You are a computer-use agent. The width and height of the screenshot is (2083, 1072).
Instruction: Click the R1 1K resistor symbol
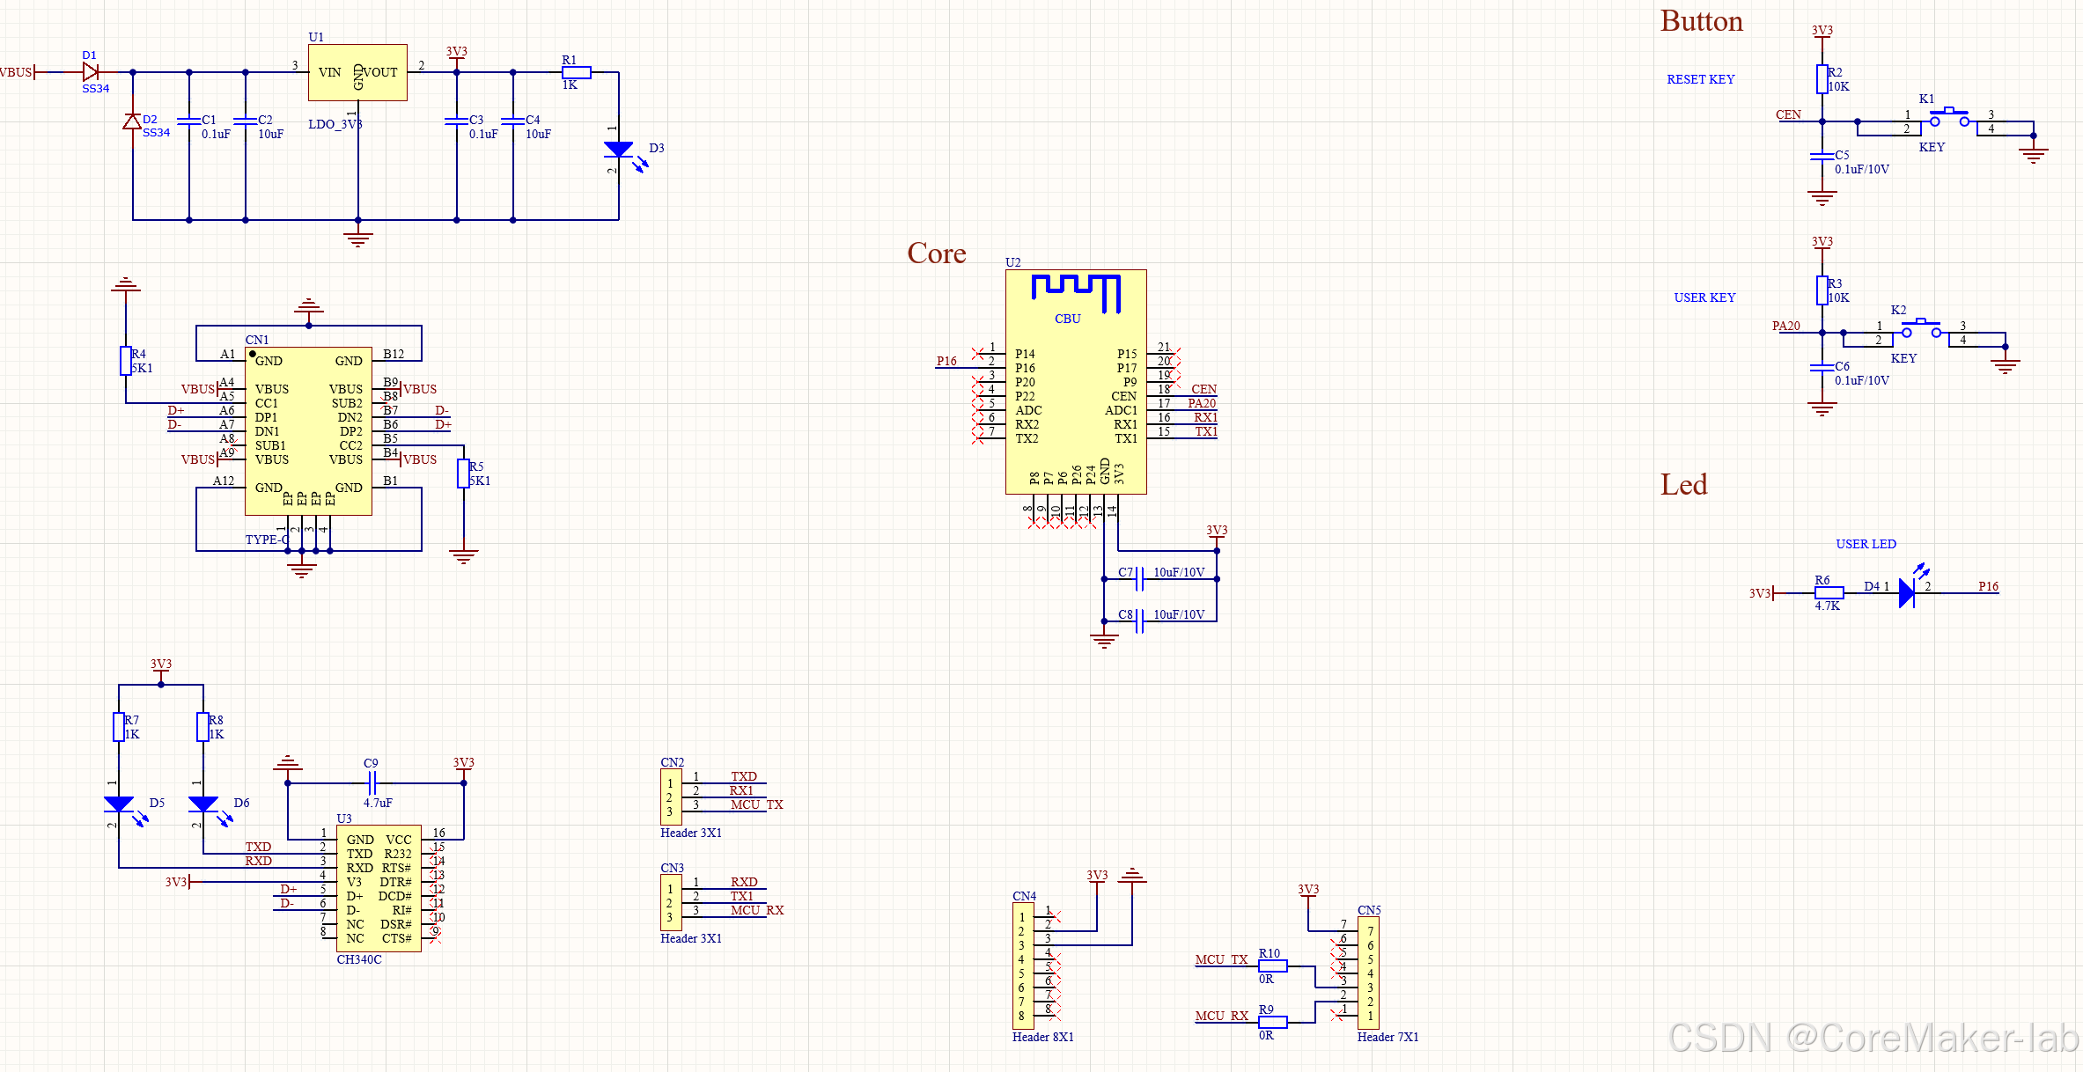(577, 72)
